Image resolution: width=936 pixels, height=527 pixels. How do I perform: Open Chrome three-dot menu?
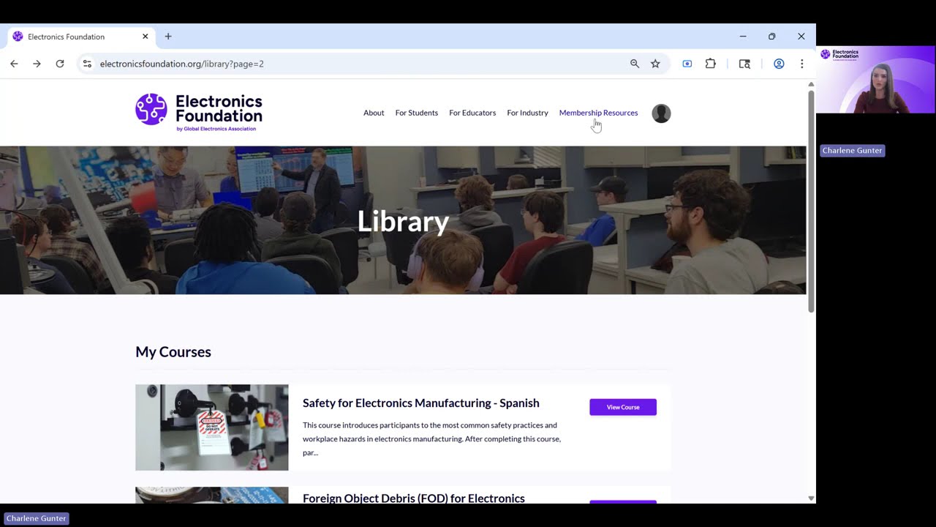point(802,64)
